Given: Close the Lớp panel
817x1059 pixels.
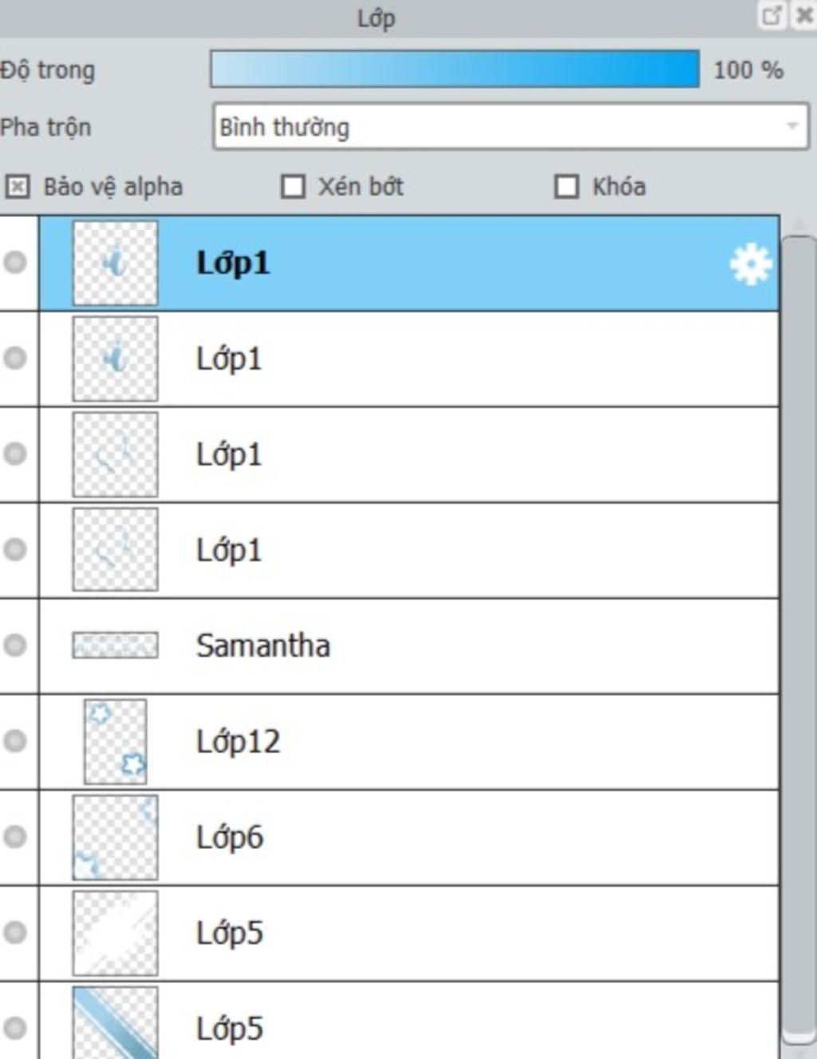Looking at the screenshot, I should click(x=804, y=16).
